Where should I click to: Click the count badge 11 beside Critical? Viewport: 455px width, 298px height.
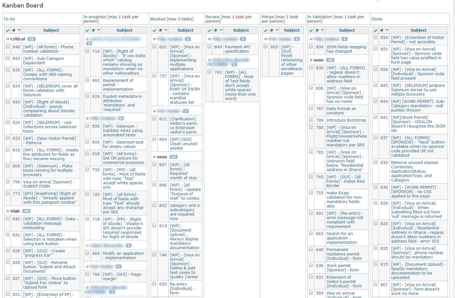click(x=32, y=39)
